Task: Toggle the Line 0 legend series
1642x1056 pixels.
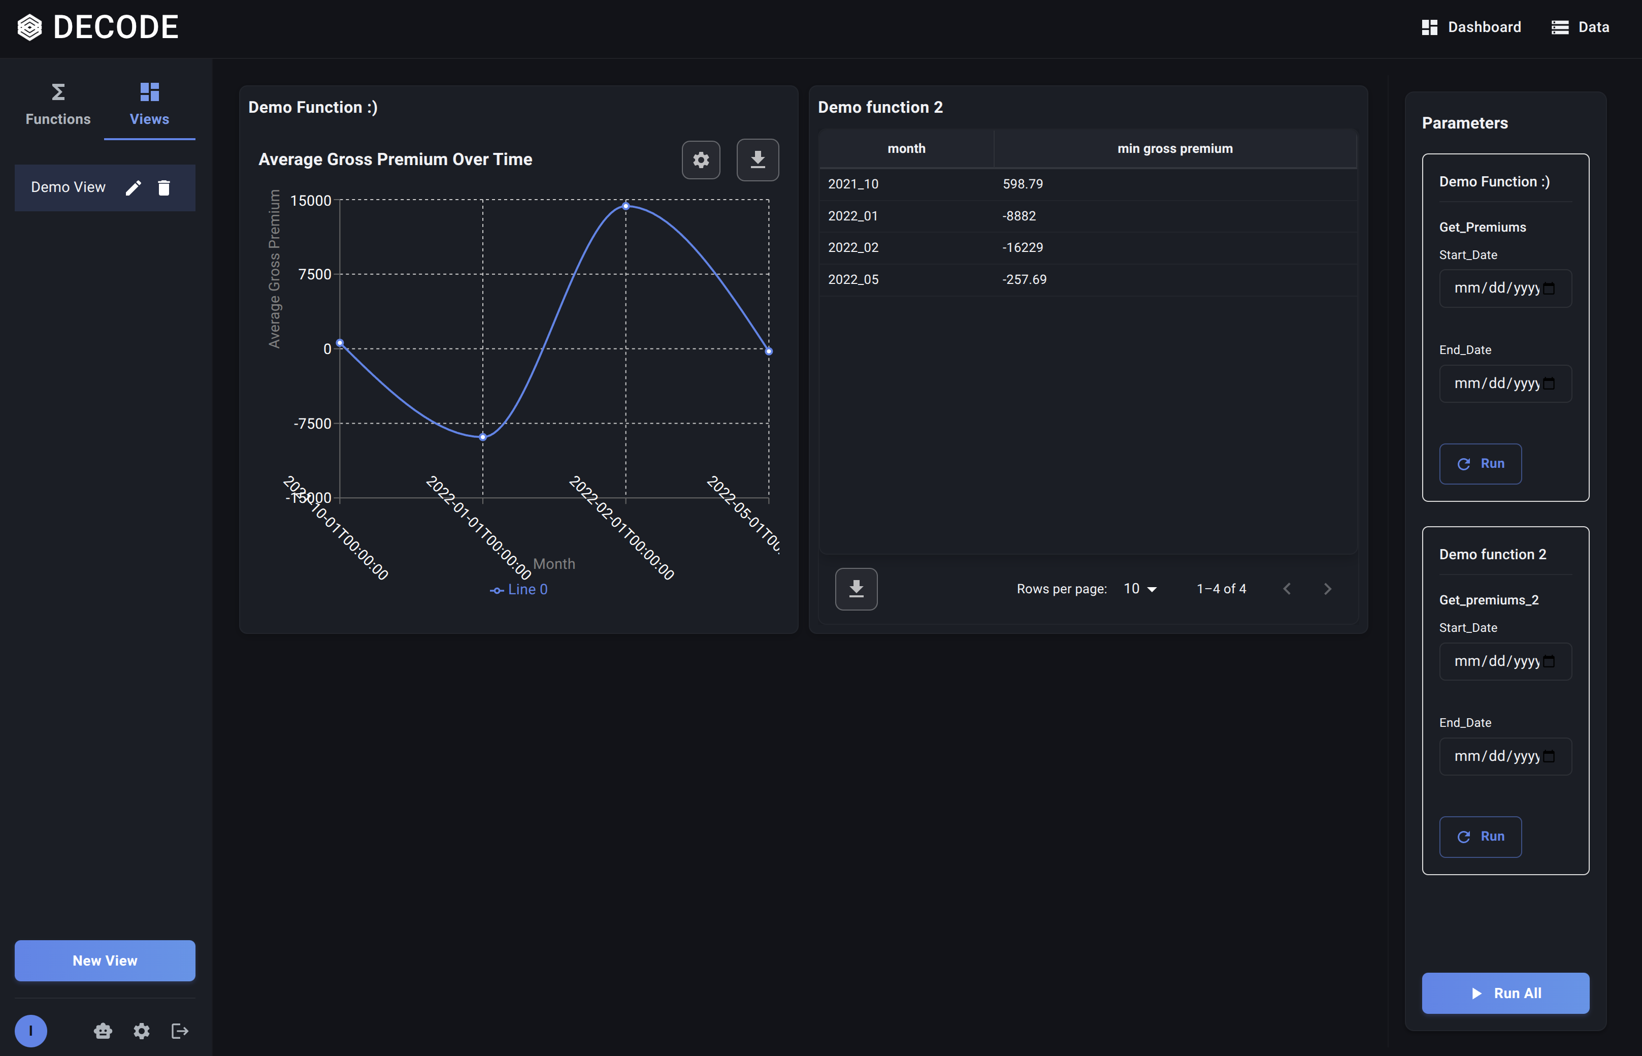Action: [x=519, y=590]
